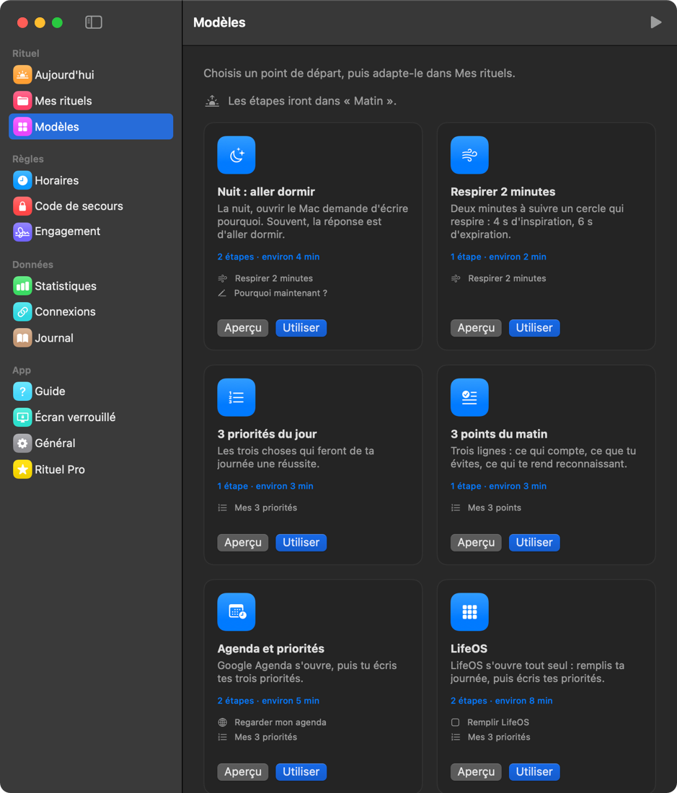Click the checklist icon of 3 points du matin
Screen dimensions: 677x793
coord(469,397)
